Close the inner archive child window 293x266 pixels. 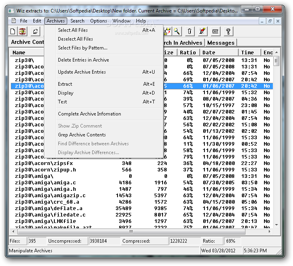click(x=278, y=21)
